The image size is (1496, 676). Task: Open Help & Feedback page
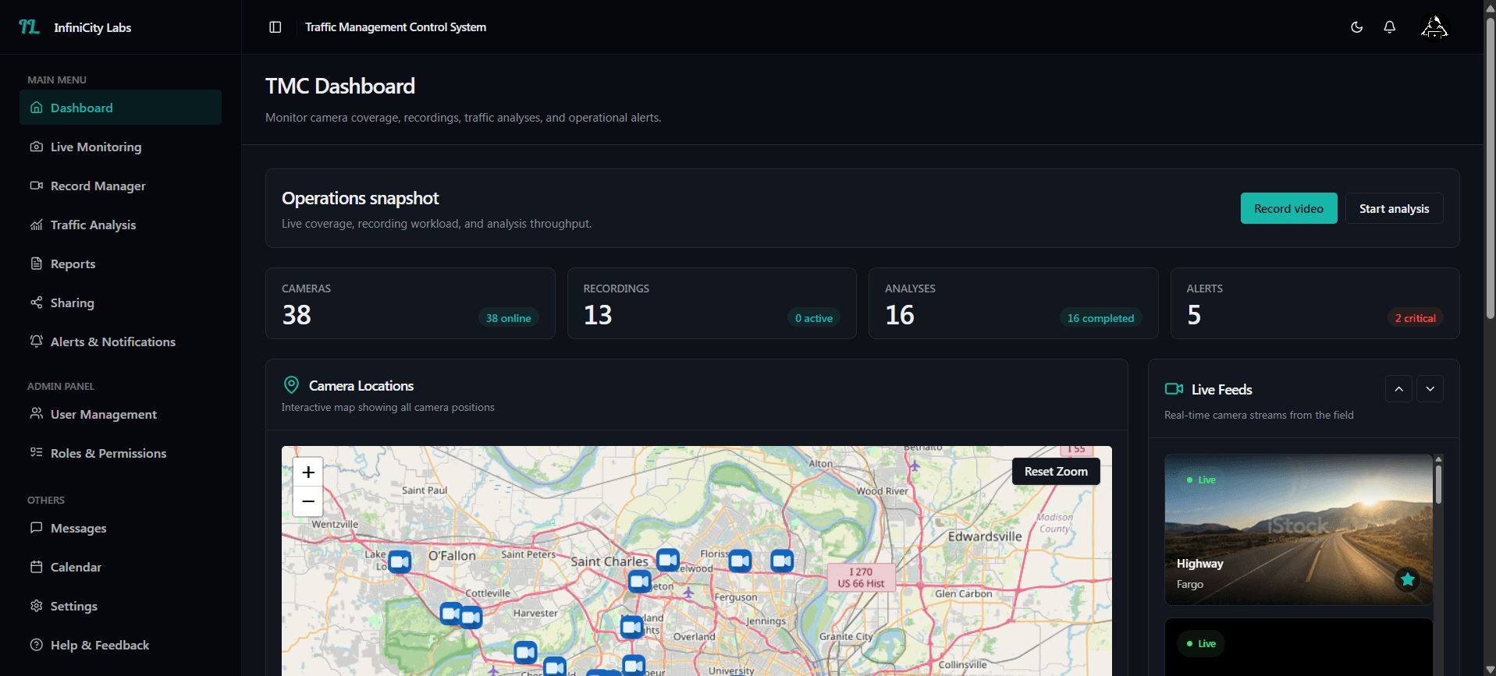120,645
